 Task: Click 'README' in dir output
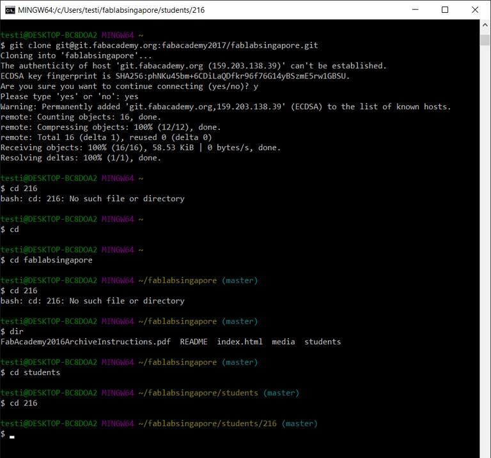(x=194, y=342)
